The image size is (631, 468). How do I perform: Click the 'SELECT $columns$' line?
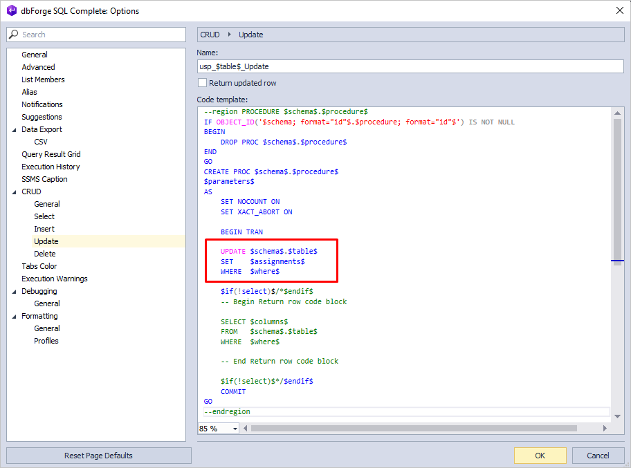click(x=254, y=321)
